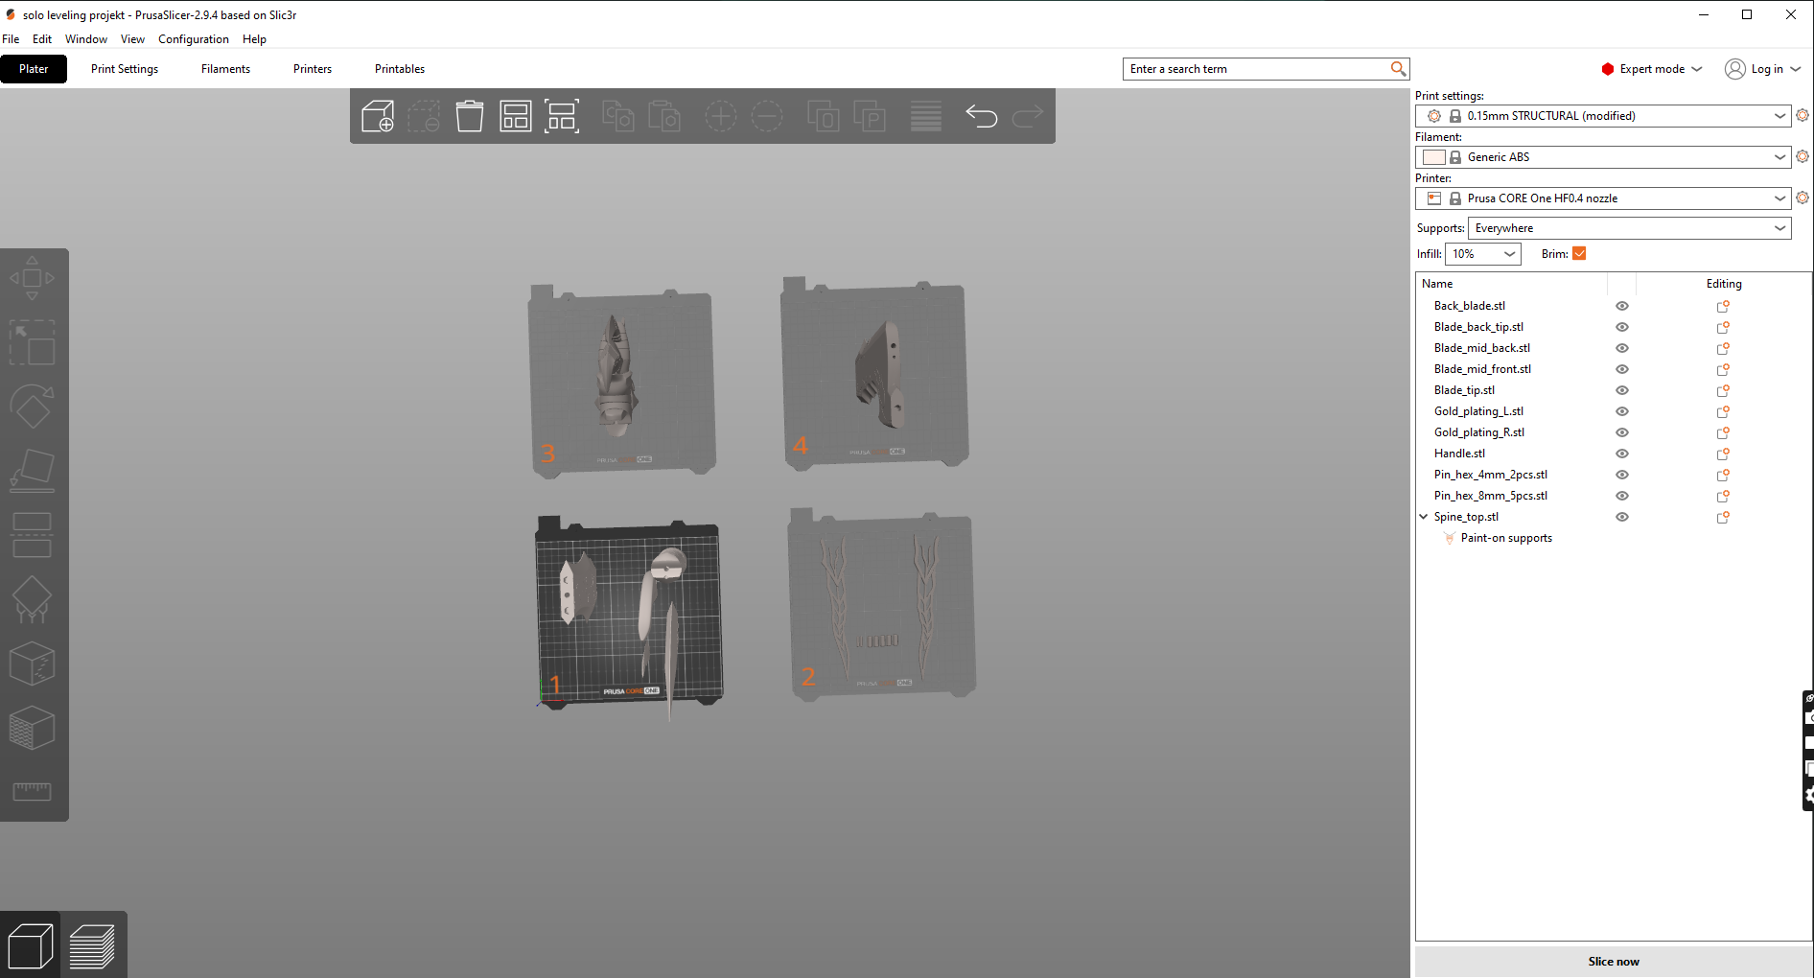This screenshot has height=978, width=1814.
Task: Toggle visibility of Blade_mid_back.stl
Action: 1622,348
